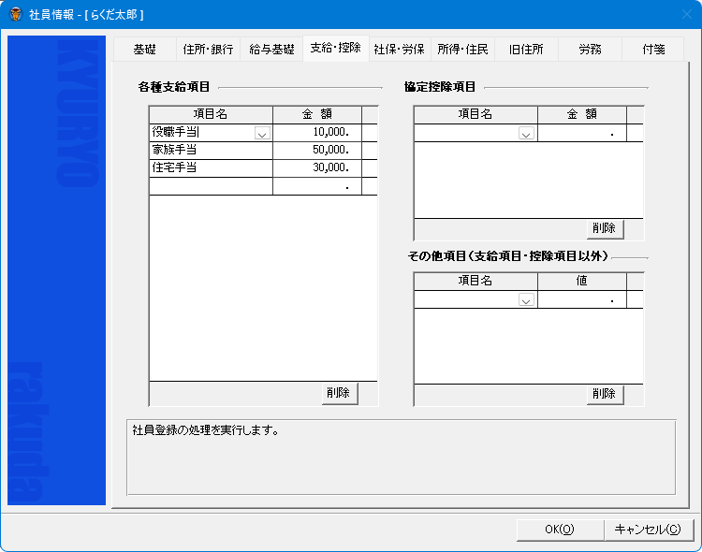Open the 協定控除項目 item name dropdown
This screenshot has height=552, width=702.
(527, 134)
